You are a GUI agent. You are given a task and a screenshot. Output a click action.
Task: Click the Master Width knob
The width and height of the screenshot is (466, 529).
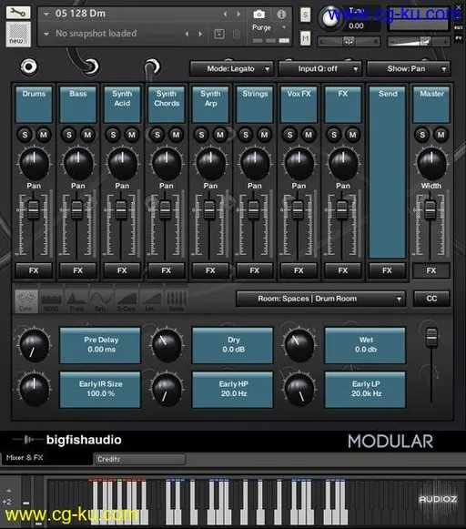[x=431, y=163]
